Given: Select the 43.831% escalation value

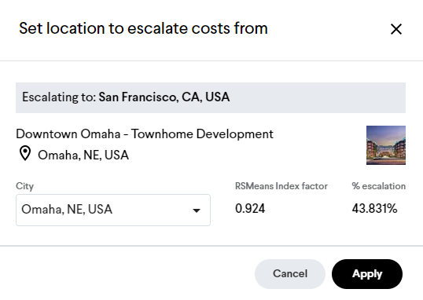Looking at the screenshot, I should coord(374,209).
